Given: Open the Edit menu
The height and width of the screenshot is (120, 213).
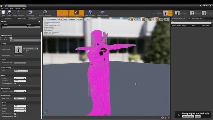Looking at the screenshot, I should 7,8.
